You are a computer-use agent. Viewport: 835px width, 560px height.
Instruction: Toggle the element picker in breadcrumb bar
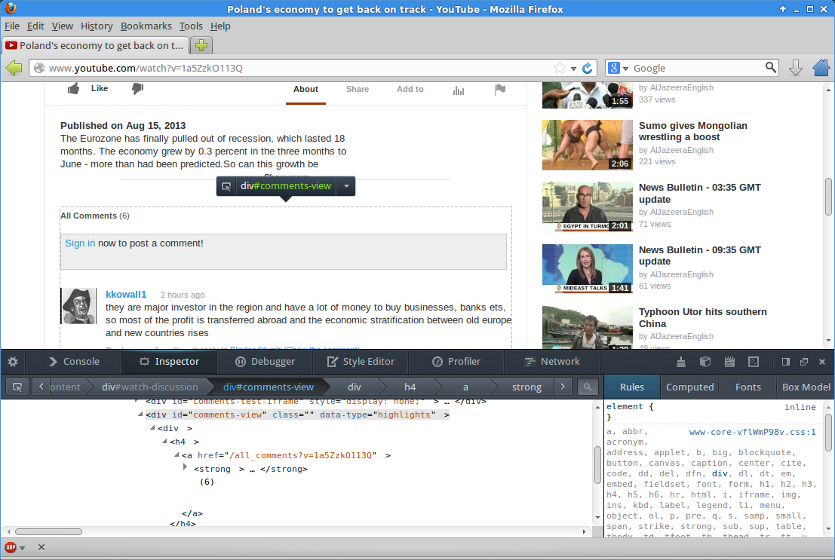(x=18, y=387)
